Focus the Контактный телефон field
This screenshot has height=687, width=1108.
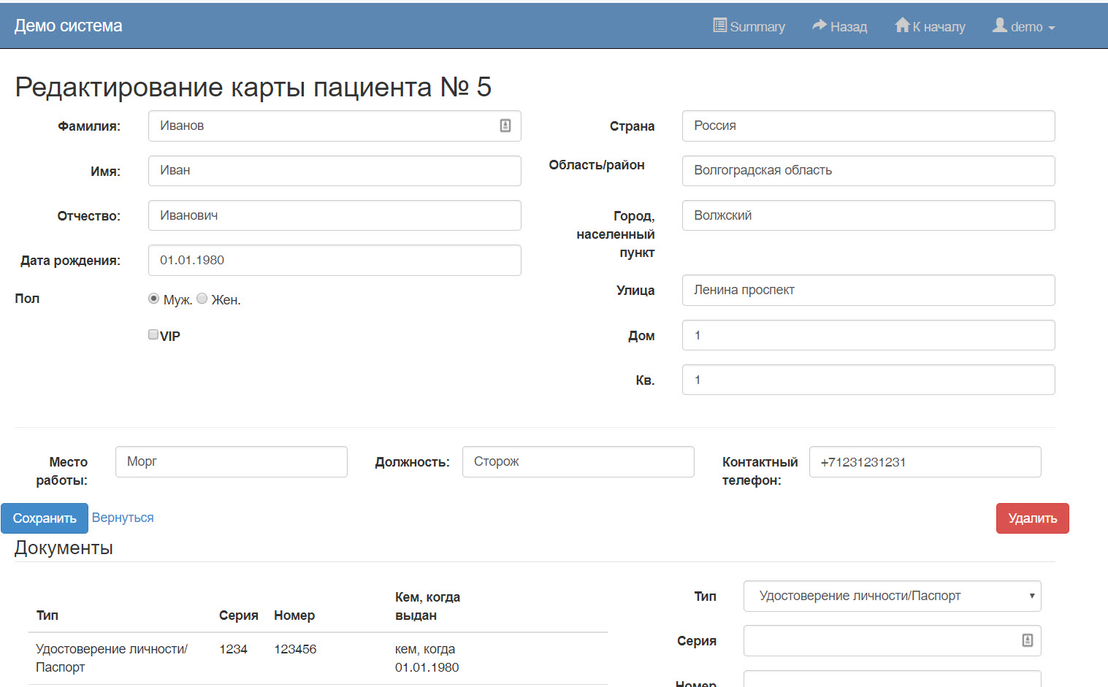pyautogui.click(x=924, y=462)
